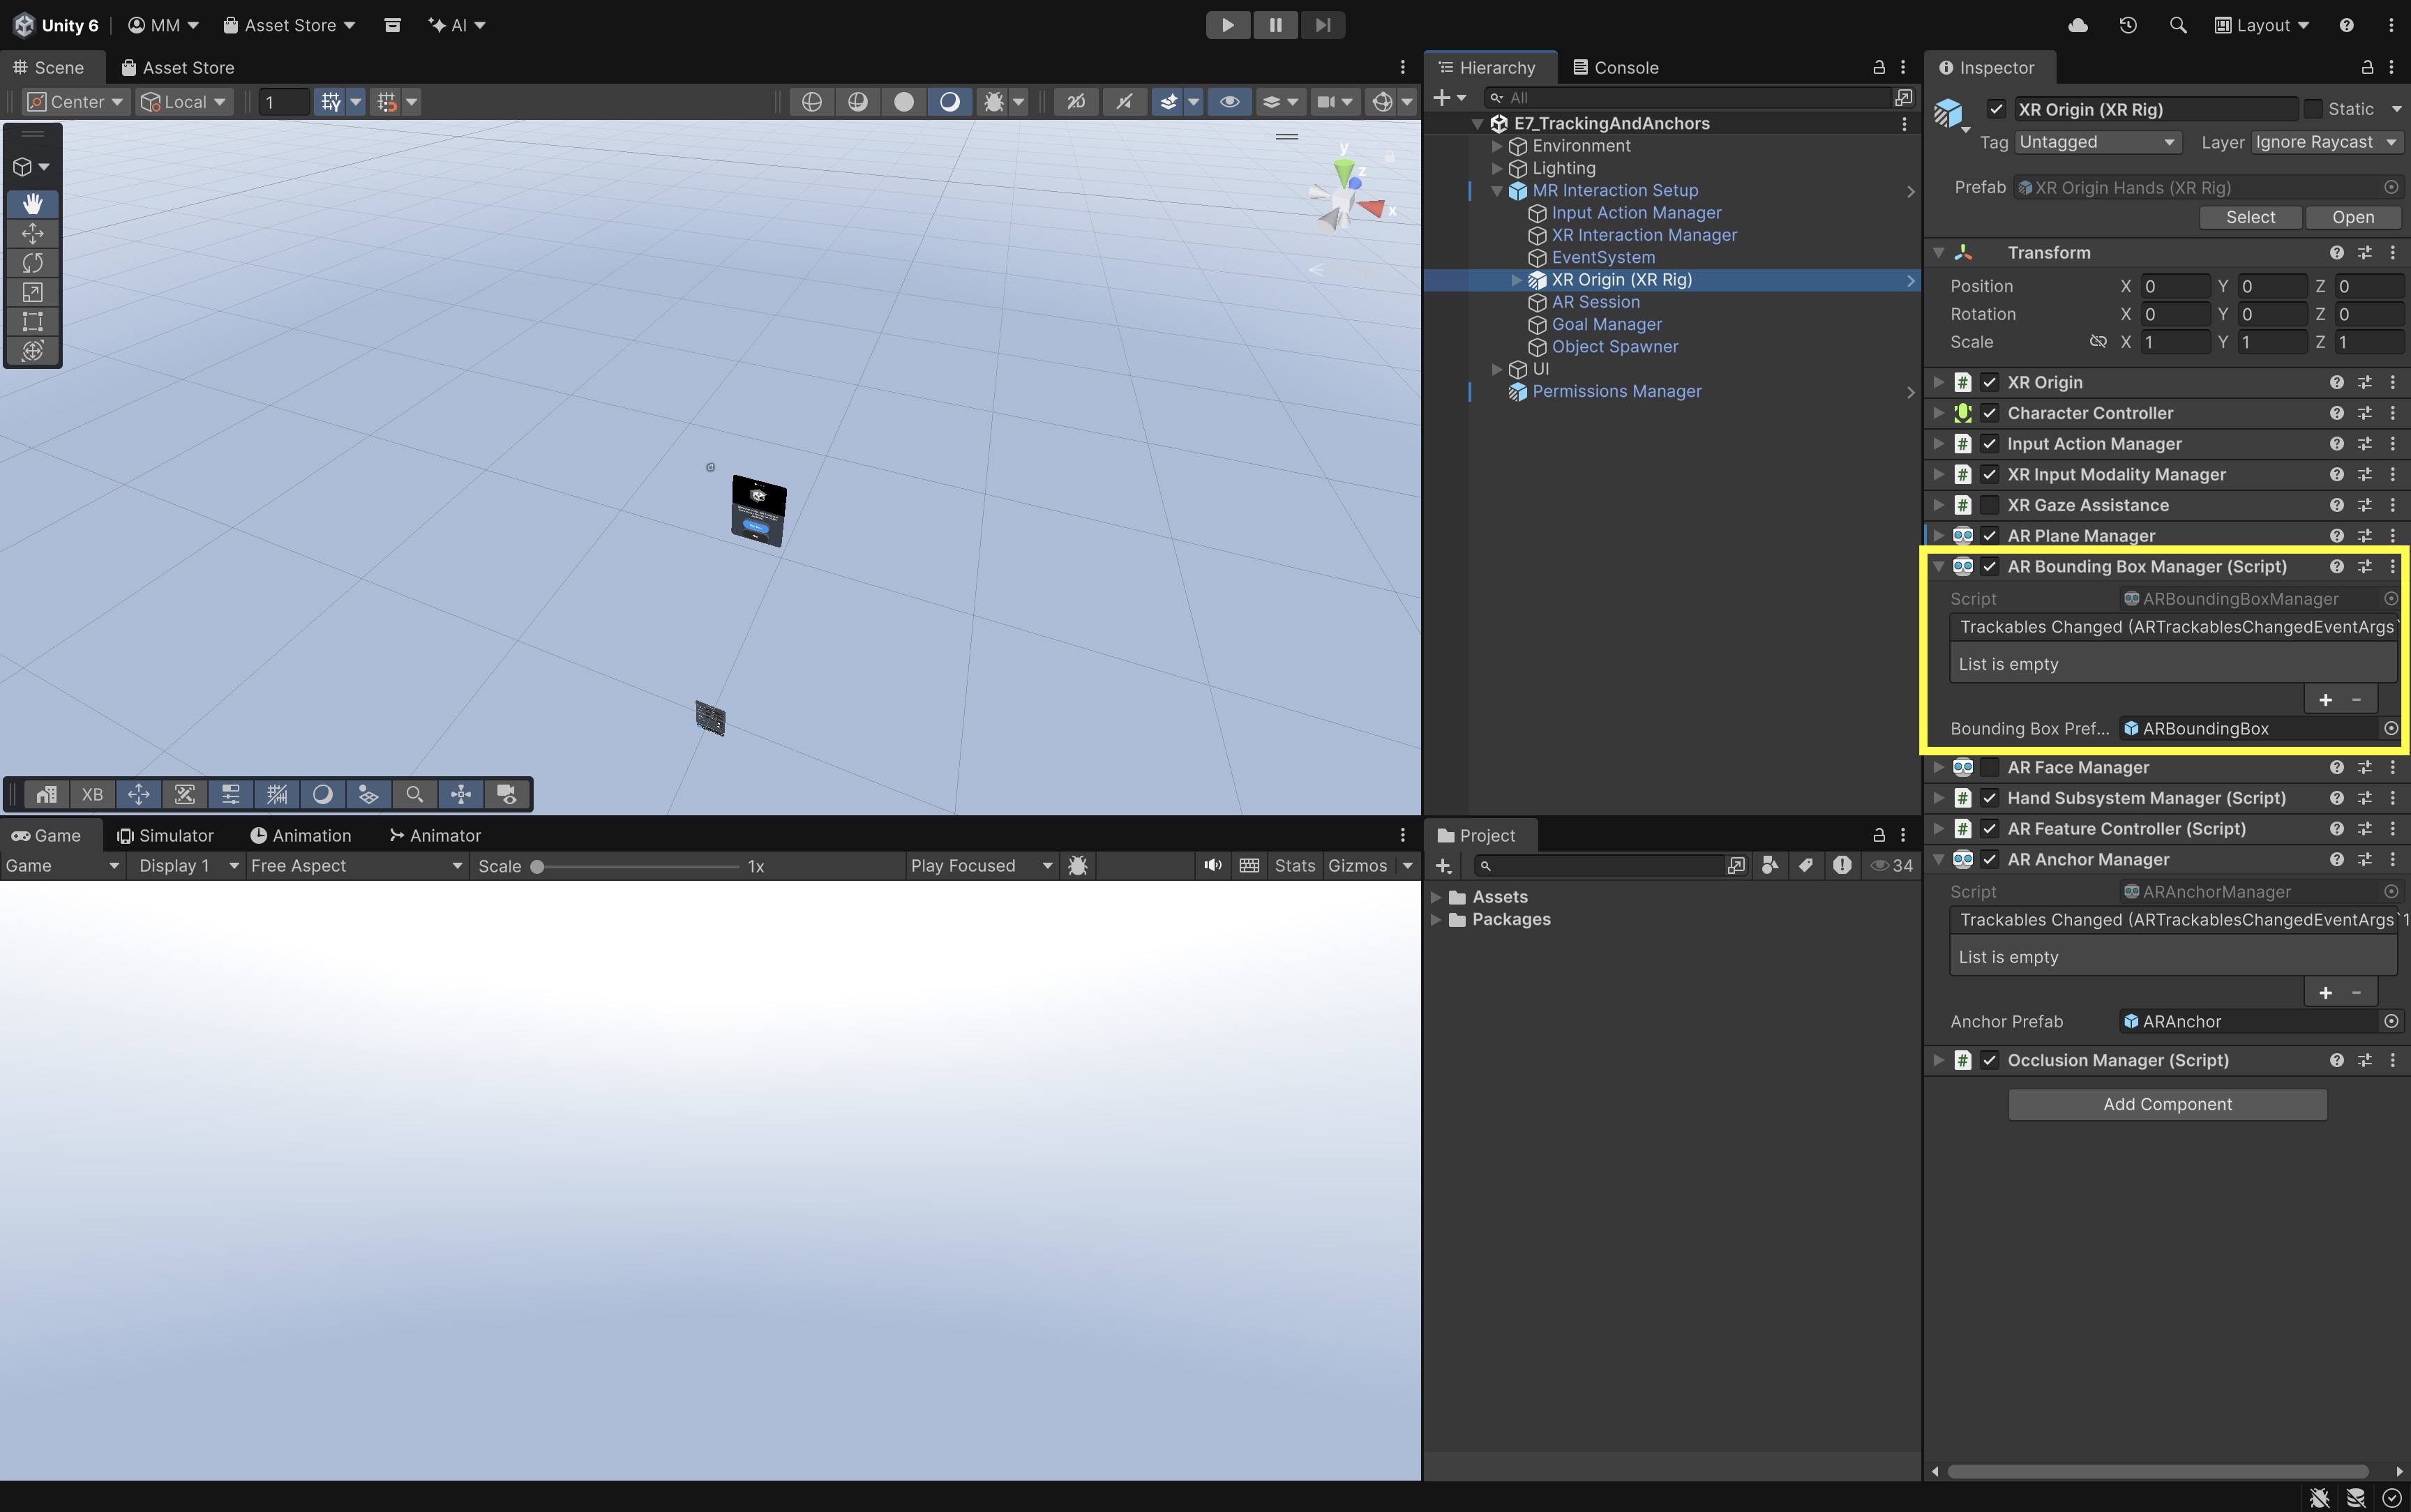Toggle scene visibility eye icon
This screenshot has width=2411, height=1512.
pyautogui.click(x=1229, y=101)
